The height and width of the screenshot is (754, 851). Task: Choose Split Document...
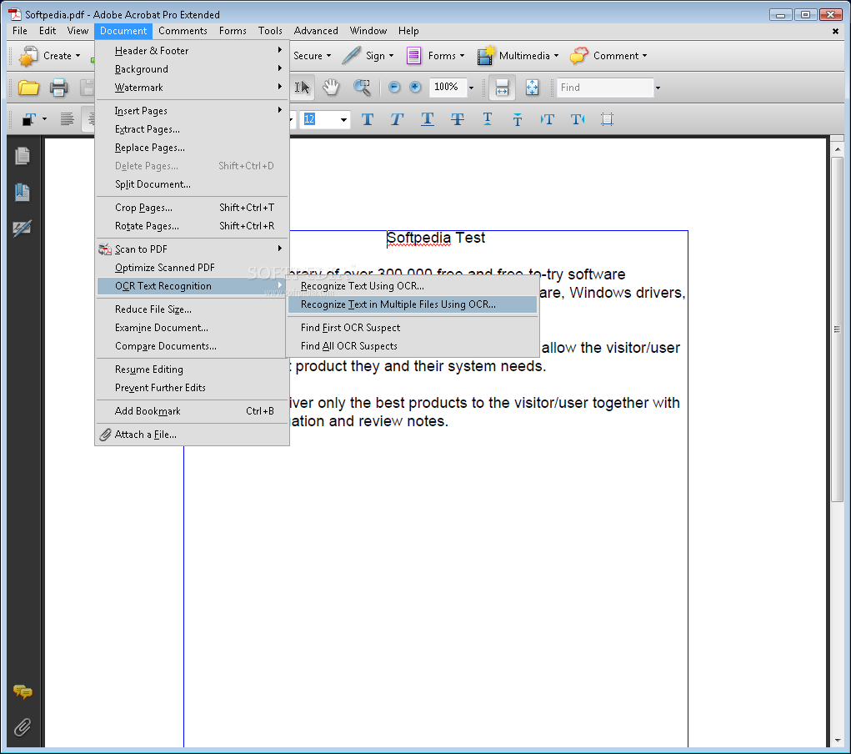click(193, 184)
